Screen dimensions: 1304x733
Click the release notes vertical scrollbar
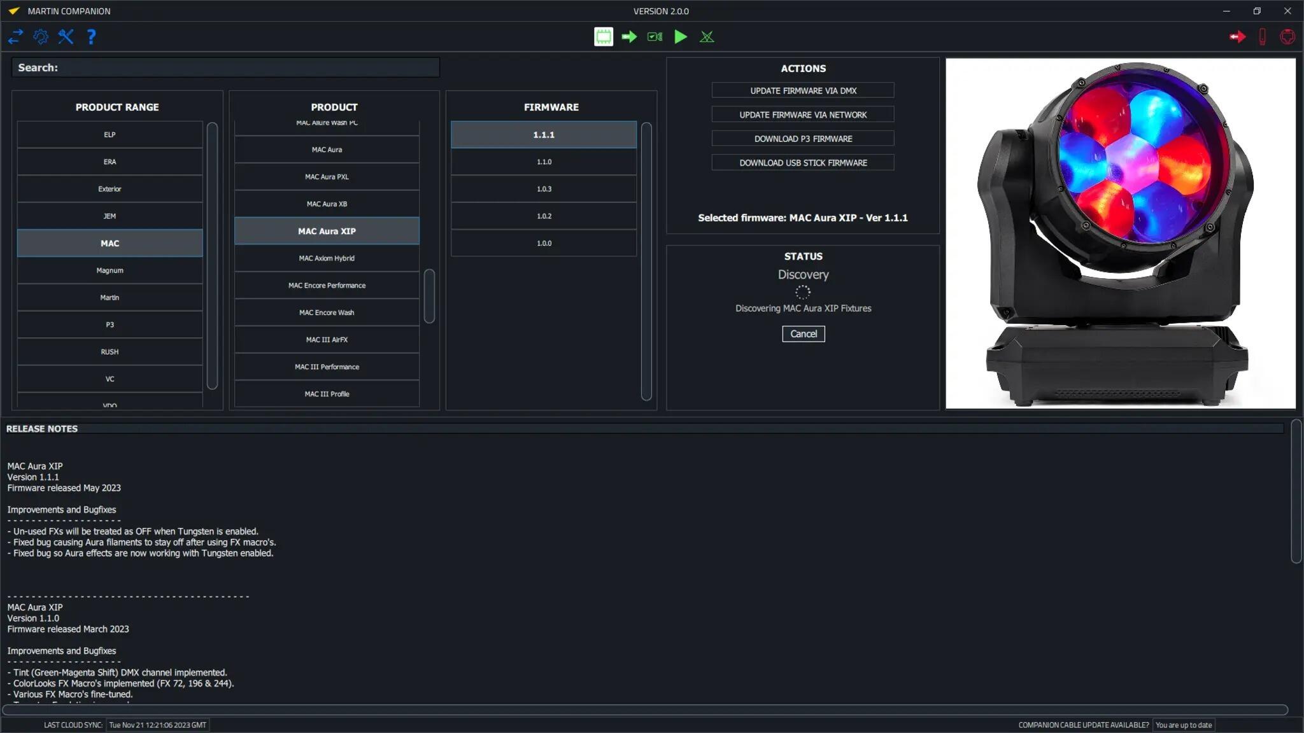coord(1296,491)
